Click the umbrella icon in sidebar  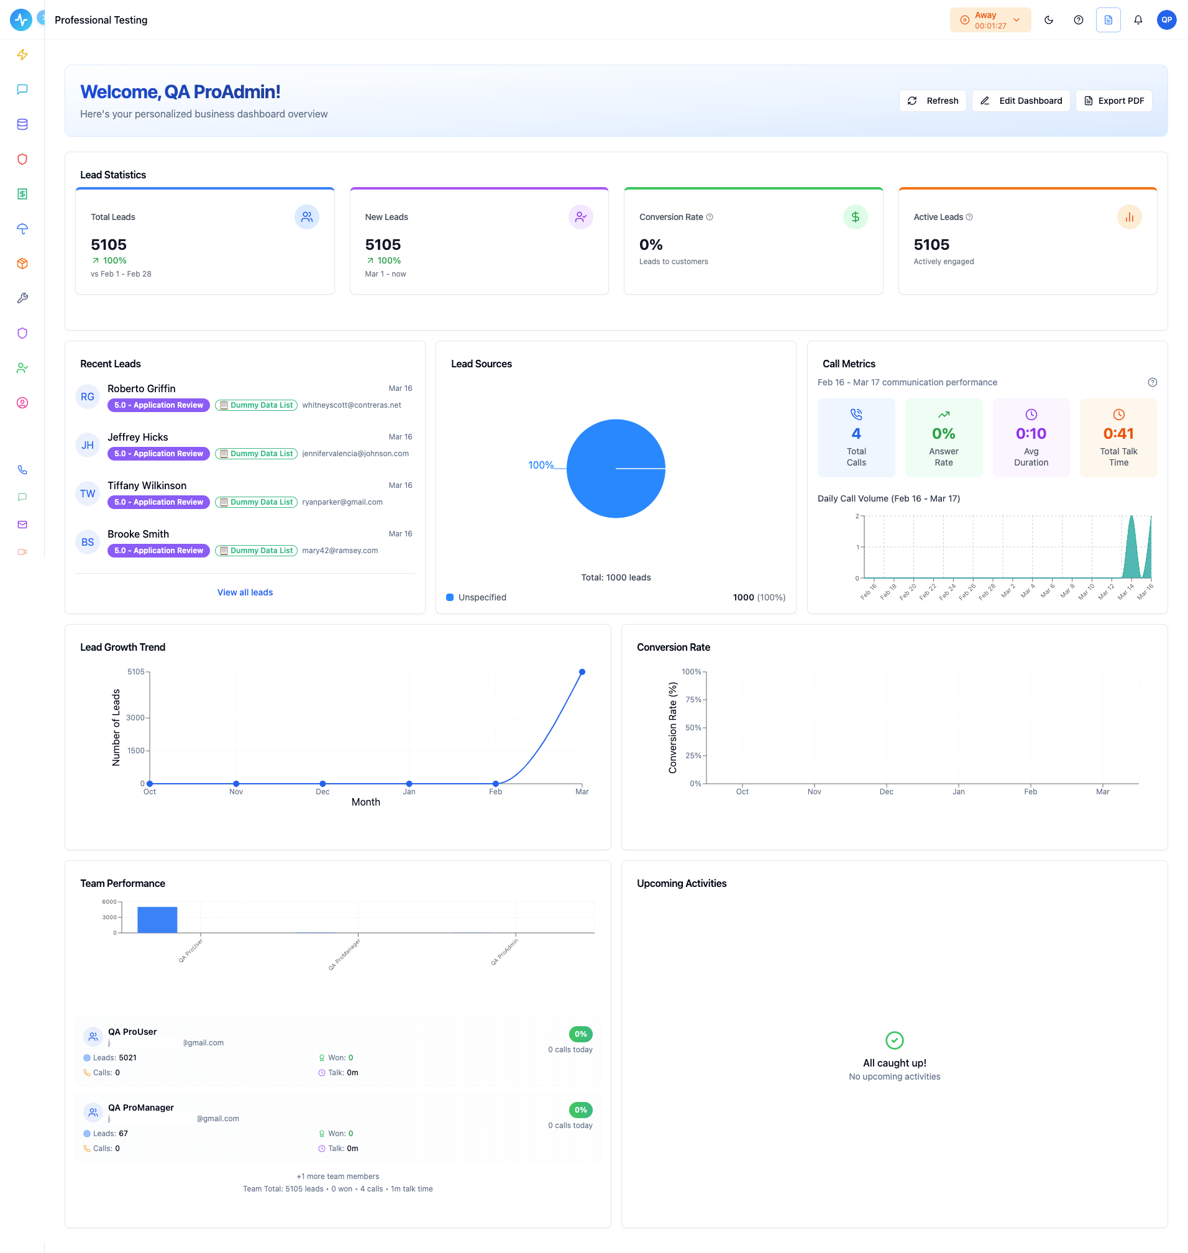pyautogui.click(x=22, y=229)
